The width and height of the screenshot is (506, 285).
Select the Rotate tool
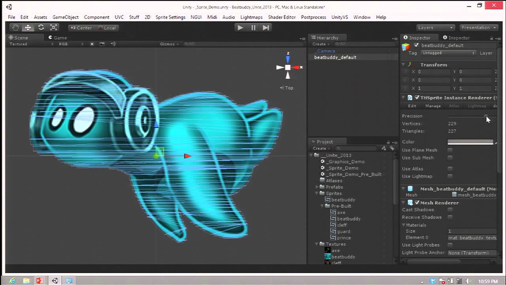point(41,28)
